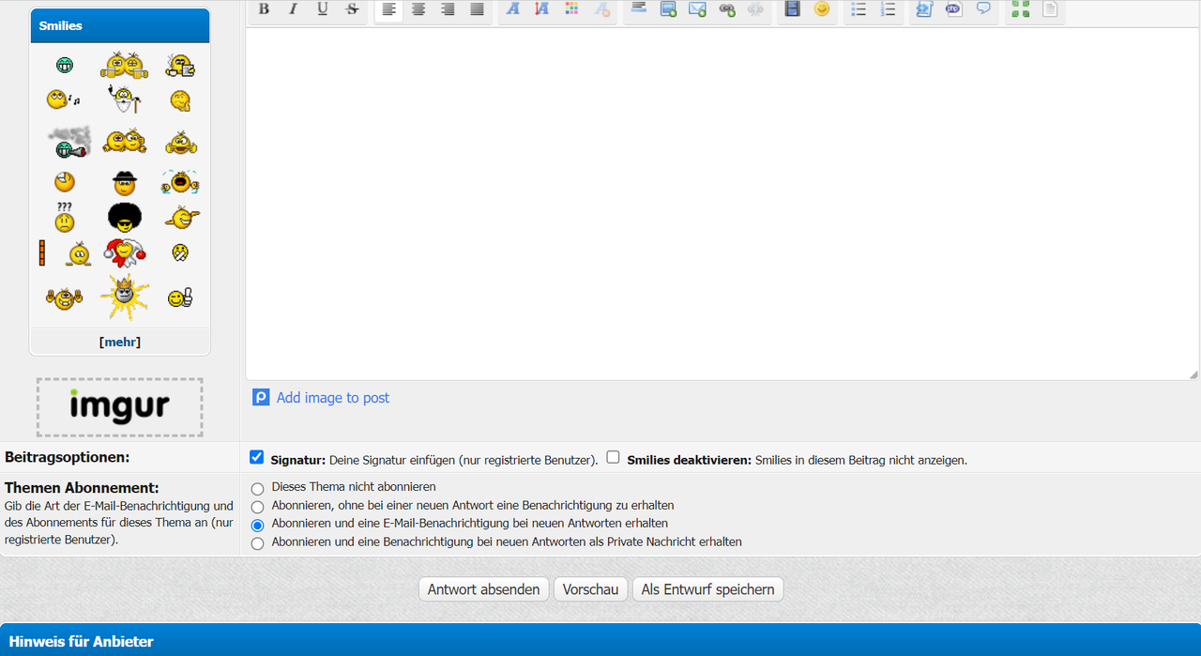Maximize the editor with the green squares icon

point(1021,9)
